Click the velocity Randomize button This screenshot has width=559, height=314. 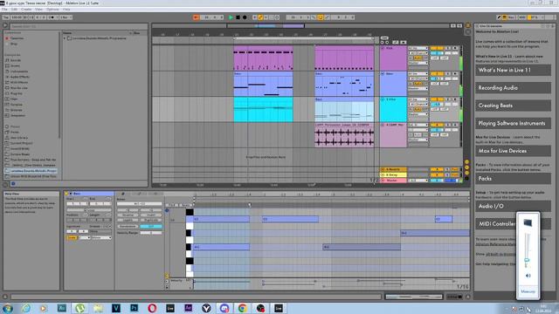point(128,227)
